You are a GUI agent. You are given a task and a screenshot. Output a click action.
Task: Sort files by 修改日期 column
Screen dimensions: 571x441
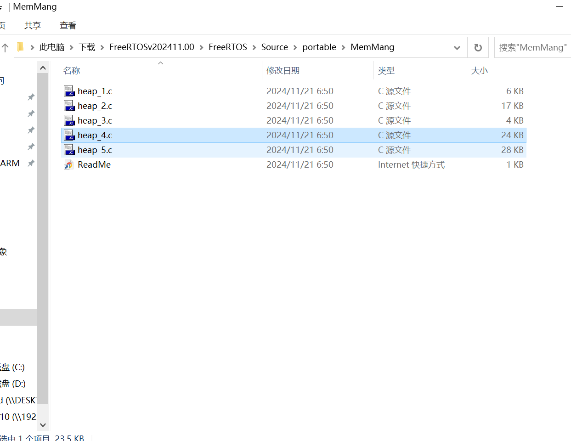tap(283, 70)
